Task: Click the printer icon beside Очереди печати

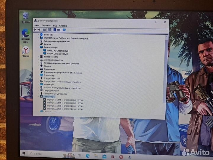Action: point(41,90)
